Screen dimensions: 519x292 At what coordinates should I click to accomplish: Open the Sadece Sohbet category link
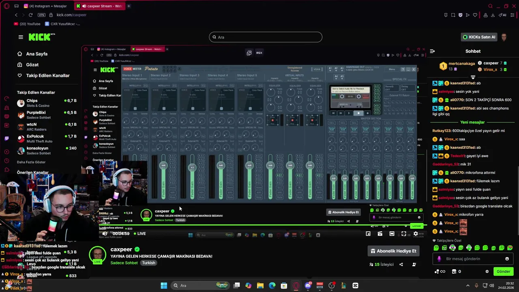(x=124, y=263)
